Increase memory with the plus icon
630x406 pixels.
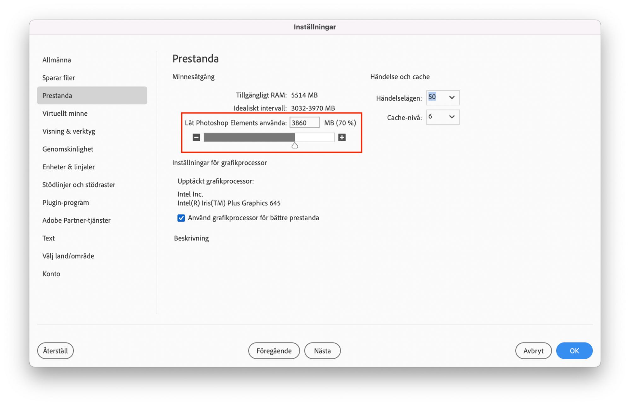342,137
